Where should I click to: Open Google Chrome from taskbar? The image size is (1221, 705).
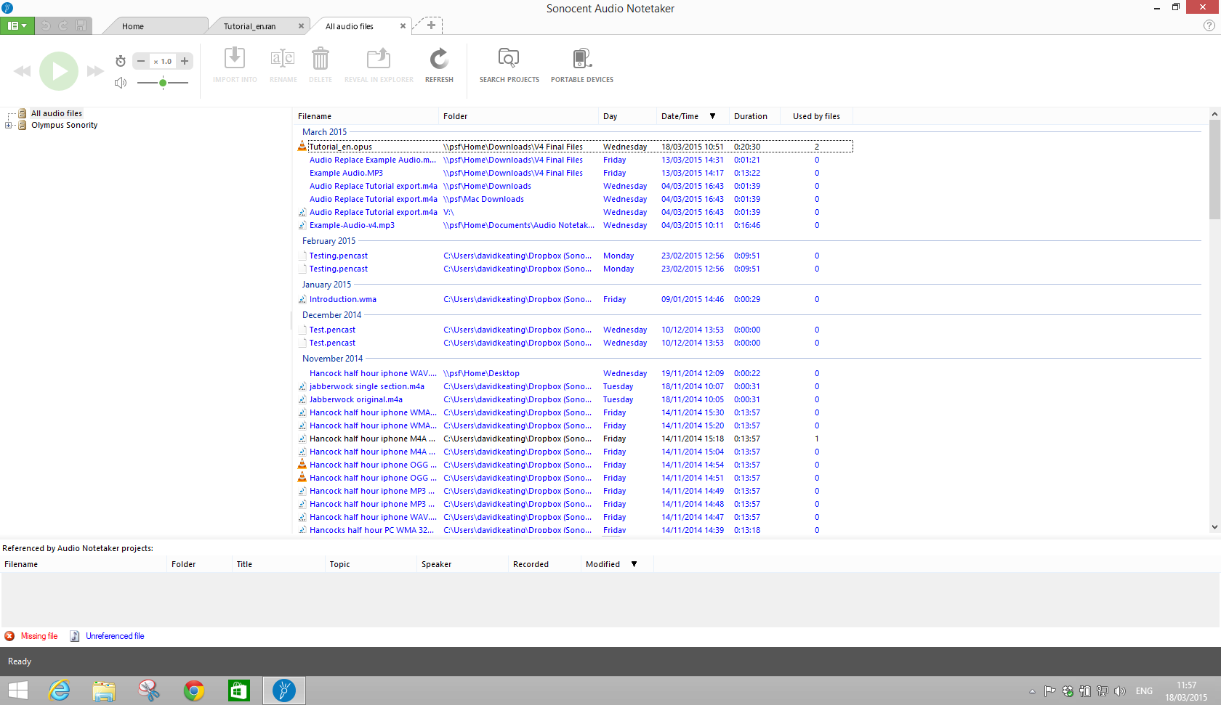[x=194, y=690]
